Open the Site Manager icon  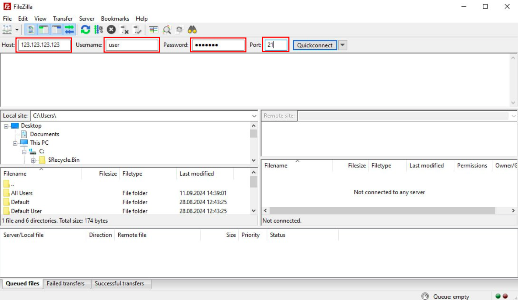7,30
